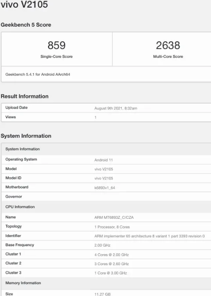Viewport: 211px width, 296px height.
Task: Click the CPU Information table header
Action: tap(106, 207)
